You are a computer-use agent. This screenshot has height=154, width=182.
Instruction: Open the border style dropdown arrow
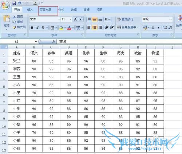56,28
